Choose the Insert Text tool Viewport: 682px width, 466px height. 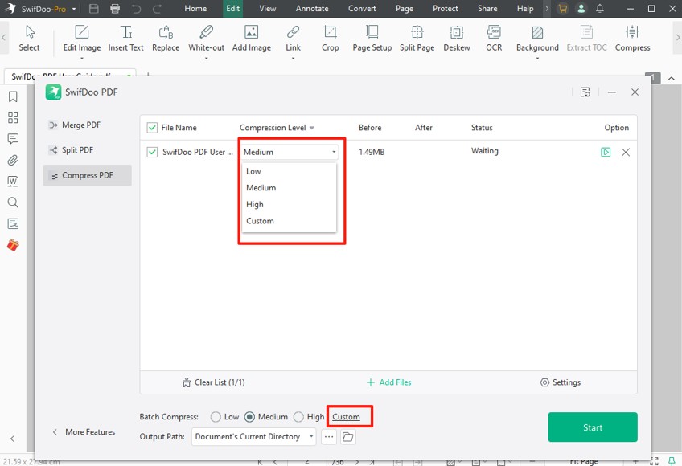[125, 39]
